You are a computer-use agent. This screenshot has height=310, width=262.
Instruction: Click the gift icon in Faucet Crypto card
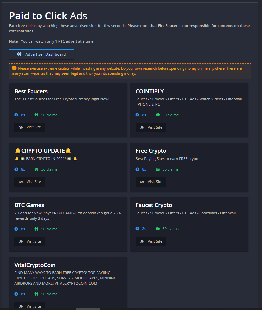coord(158,229)
